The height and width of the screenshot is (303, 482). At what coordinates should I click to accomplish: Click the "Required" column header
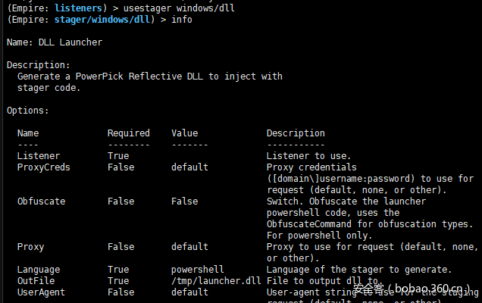(128, 133)
